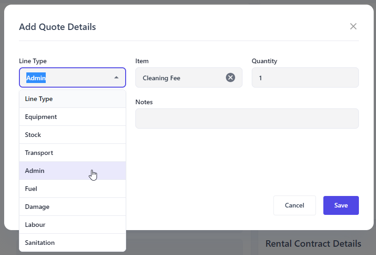The image size is (376, 255).
Task: Clear the Cleaning Fee item selection
Action: point(230,77)
